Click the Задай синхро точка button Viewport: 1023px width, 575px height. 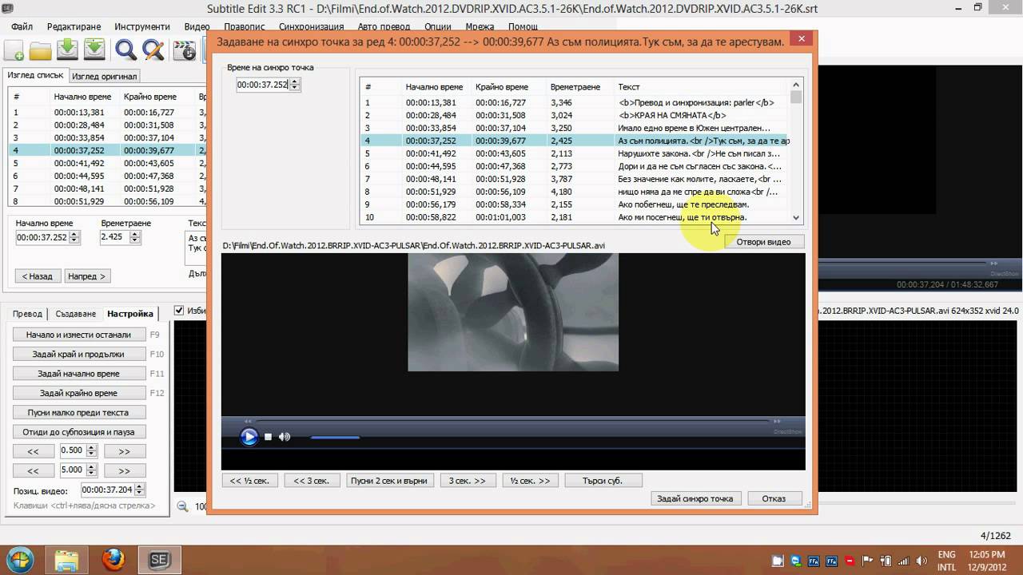click(x=695, y=498)
